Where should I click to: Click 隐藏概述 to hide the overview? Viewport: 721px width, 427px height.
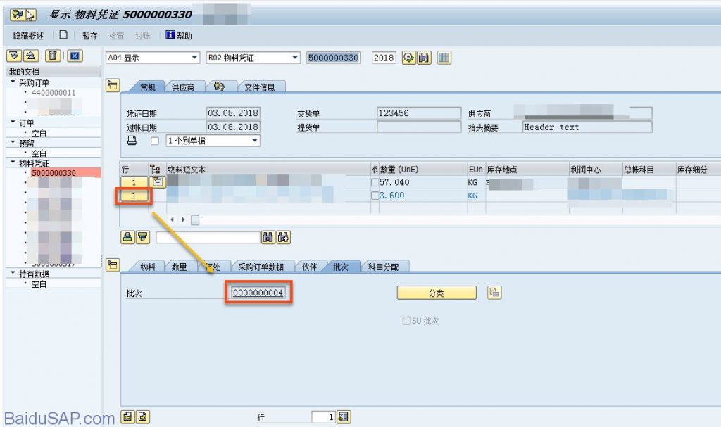[28, 36]
